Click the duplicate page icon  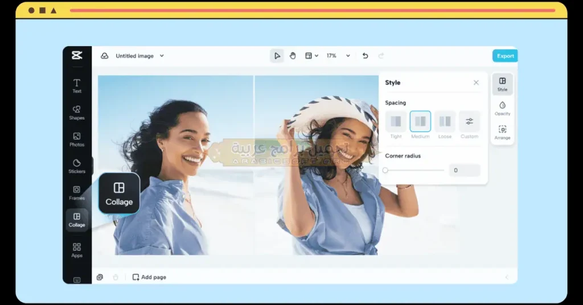pos(100,277)
